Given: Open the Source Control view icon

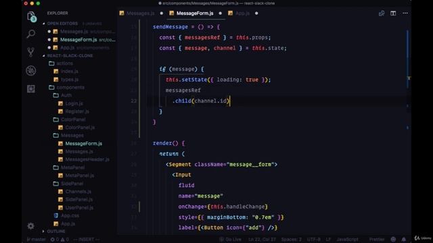Looking at the screenshot, I should (31, 52).
